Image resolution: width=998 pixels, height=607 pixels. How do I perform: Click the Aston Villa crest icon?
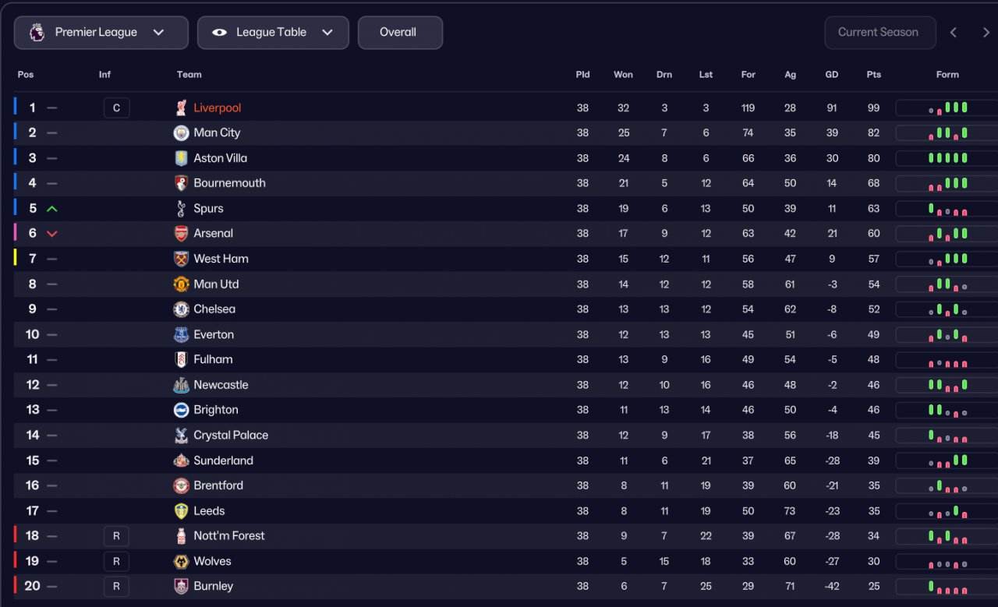coord(181,158)
